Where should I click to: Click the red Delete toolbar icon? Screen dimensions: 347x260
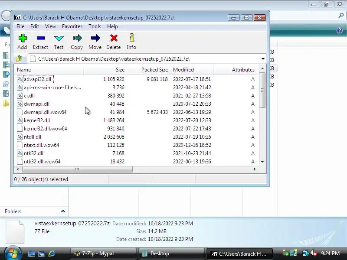(x=114, y=38)
